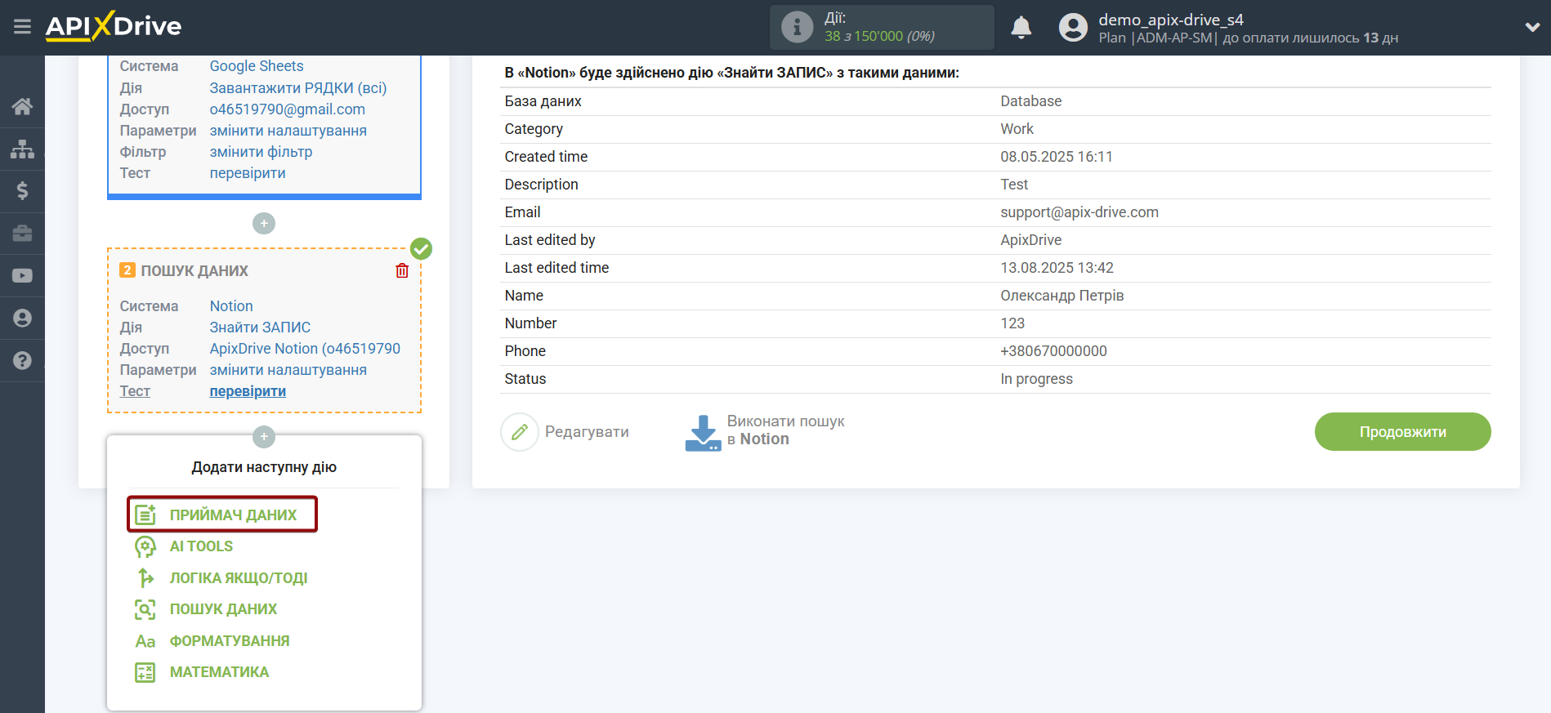Open the Google Sheets link
The height and width of the screenshot is (713, 1551).
point(257,66)
